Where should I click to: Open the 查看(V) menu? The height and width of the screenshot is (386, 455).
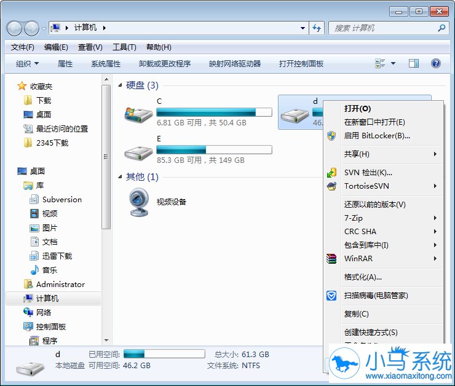point(90,47)
